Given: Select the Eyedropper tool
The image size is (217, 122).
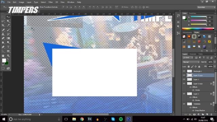Looking at the screenshot, I should point(8,25).
